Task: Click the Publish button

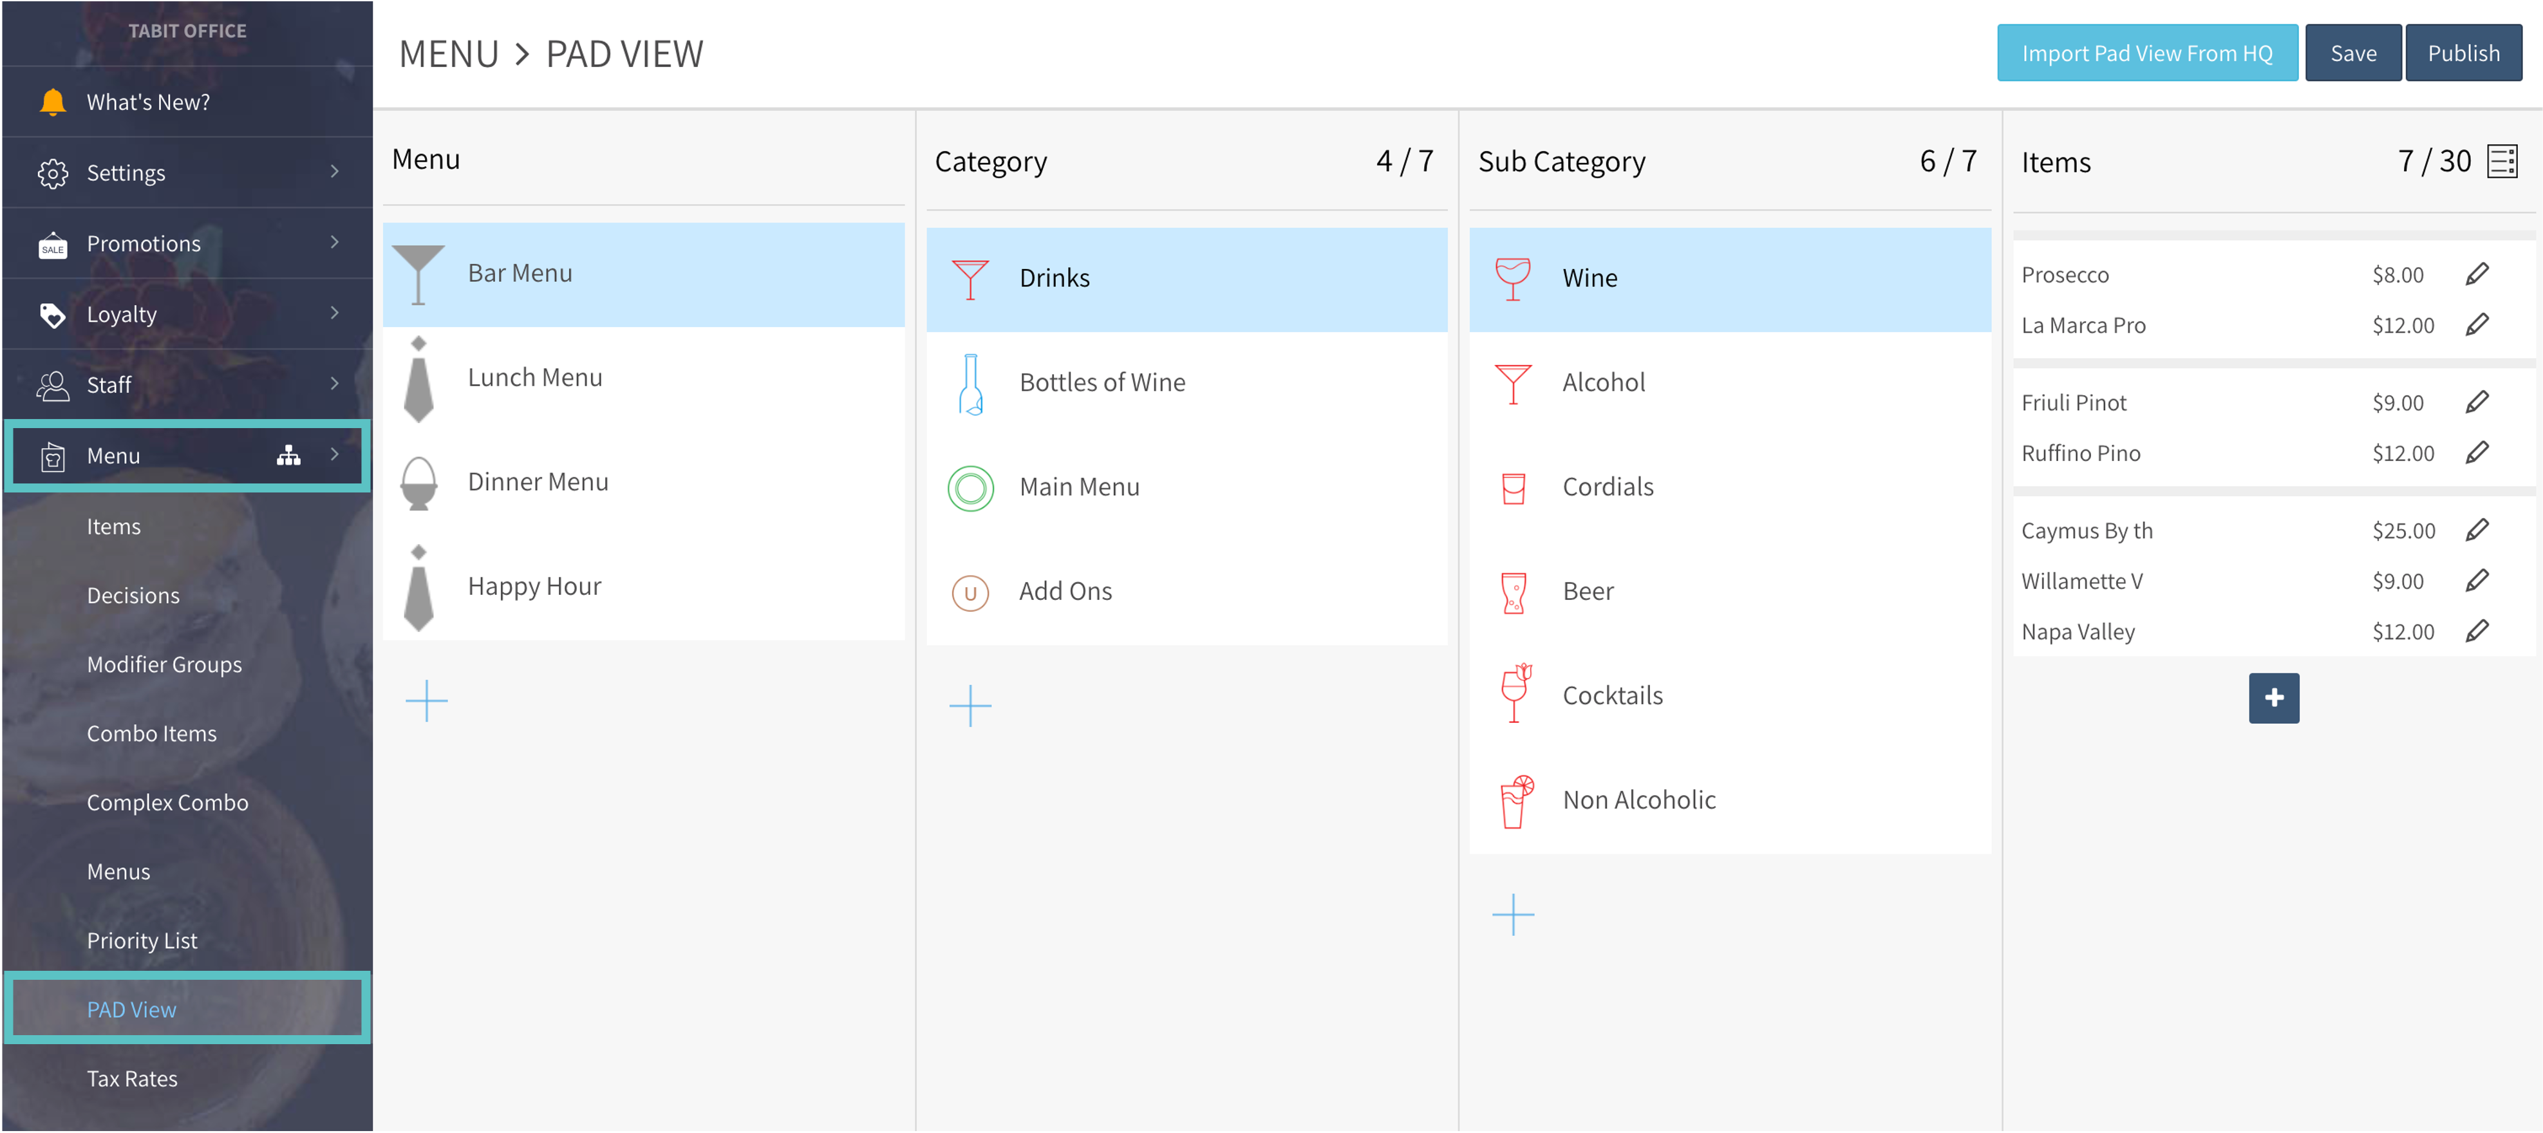Action: (x=2463, y=53)
